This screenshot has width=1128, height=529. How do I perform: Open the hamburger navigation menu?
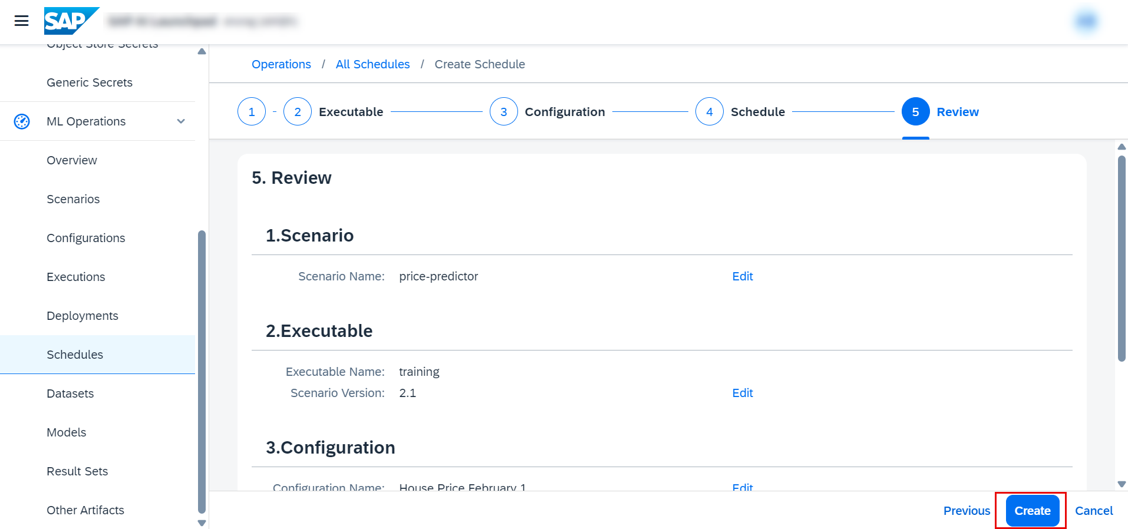22,21
